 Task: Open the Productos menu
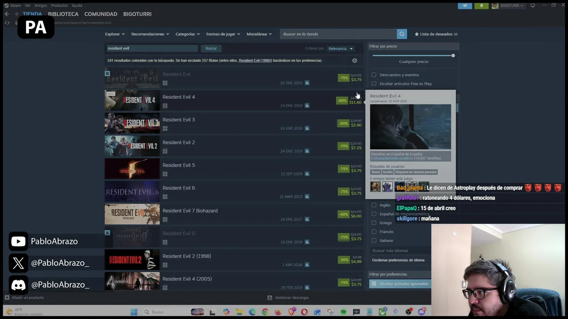tap(59, 6)
